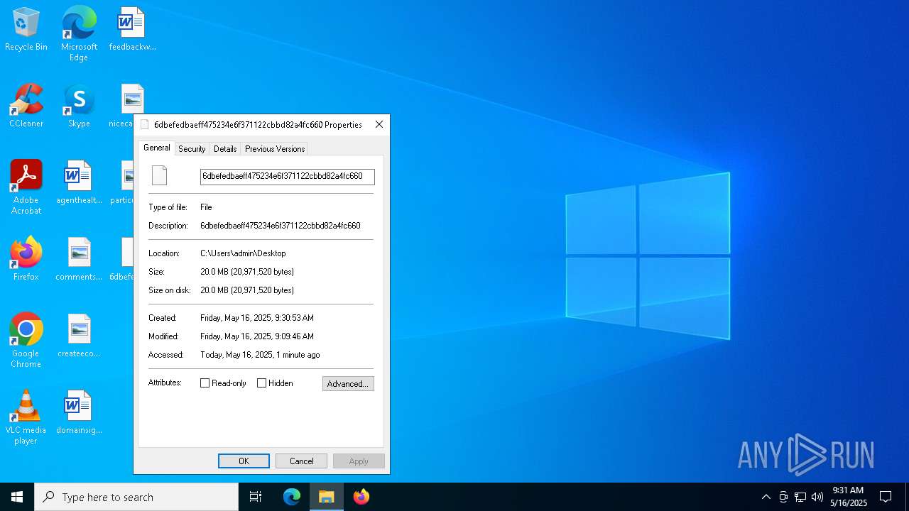Open the Skype desktop shortcut
The width and height of the screenshot is (909, 511).
coord(79,106)
